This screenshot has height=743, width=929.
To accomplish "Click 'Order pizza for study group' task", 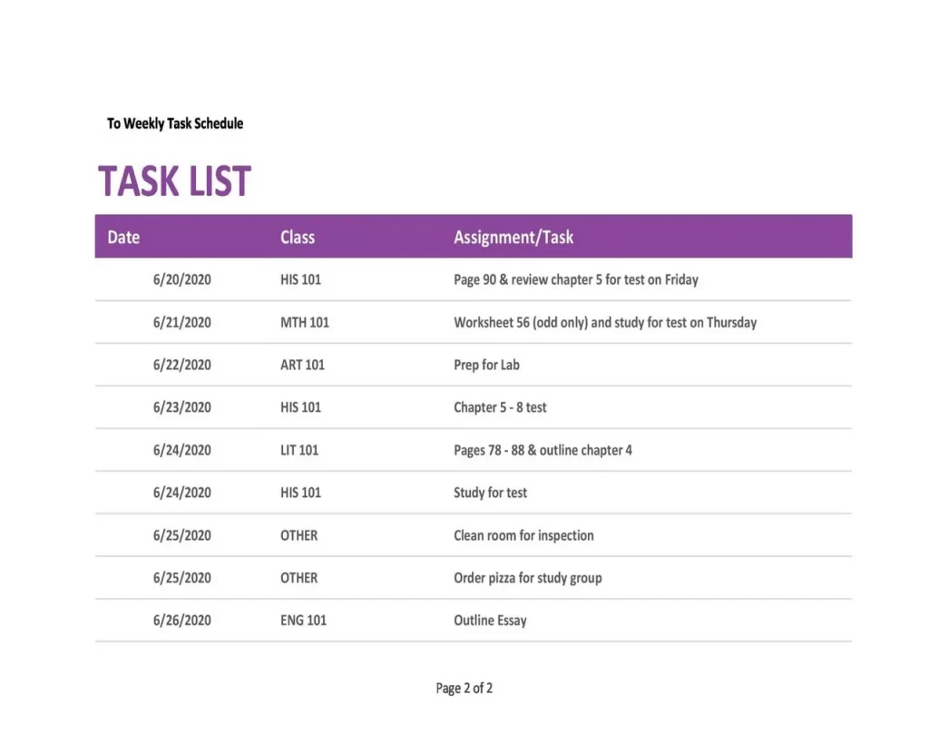I will pos(528,578).
